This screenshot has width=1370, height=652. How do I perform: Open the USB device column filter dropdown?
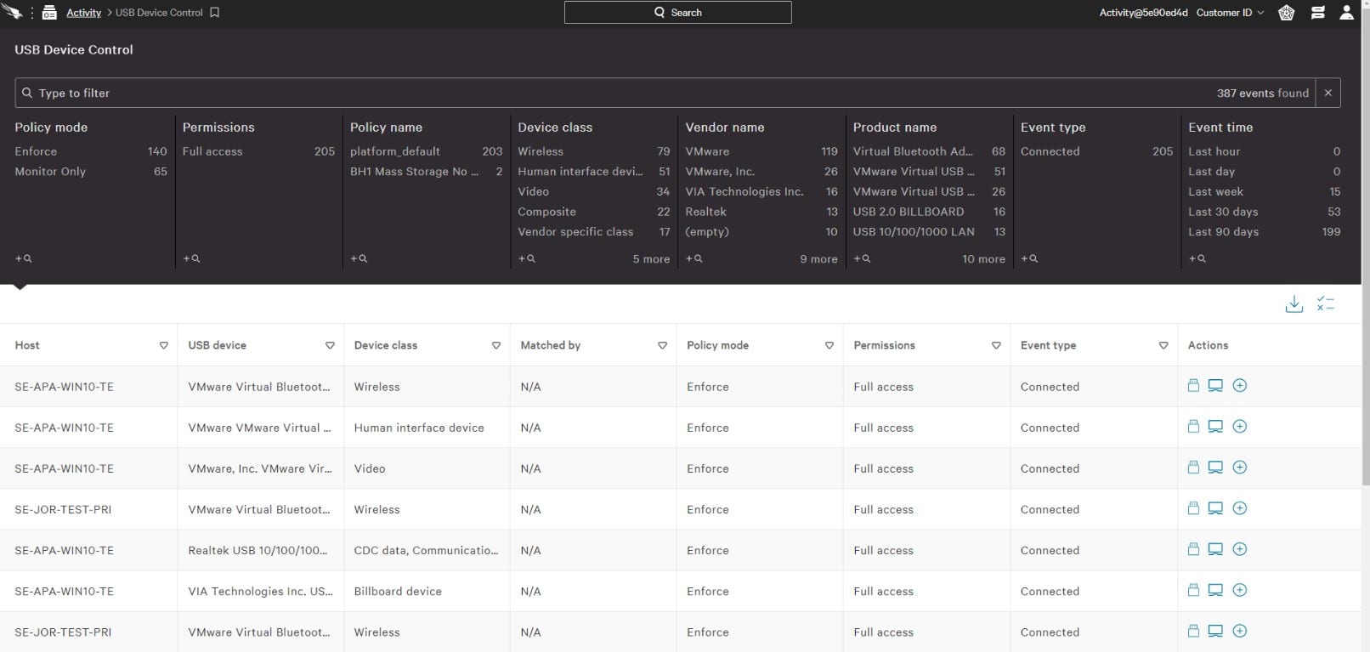pos(330,345)
